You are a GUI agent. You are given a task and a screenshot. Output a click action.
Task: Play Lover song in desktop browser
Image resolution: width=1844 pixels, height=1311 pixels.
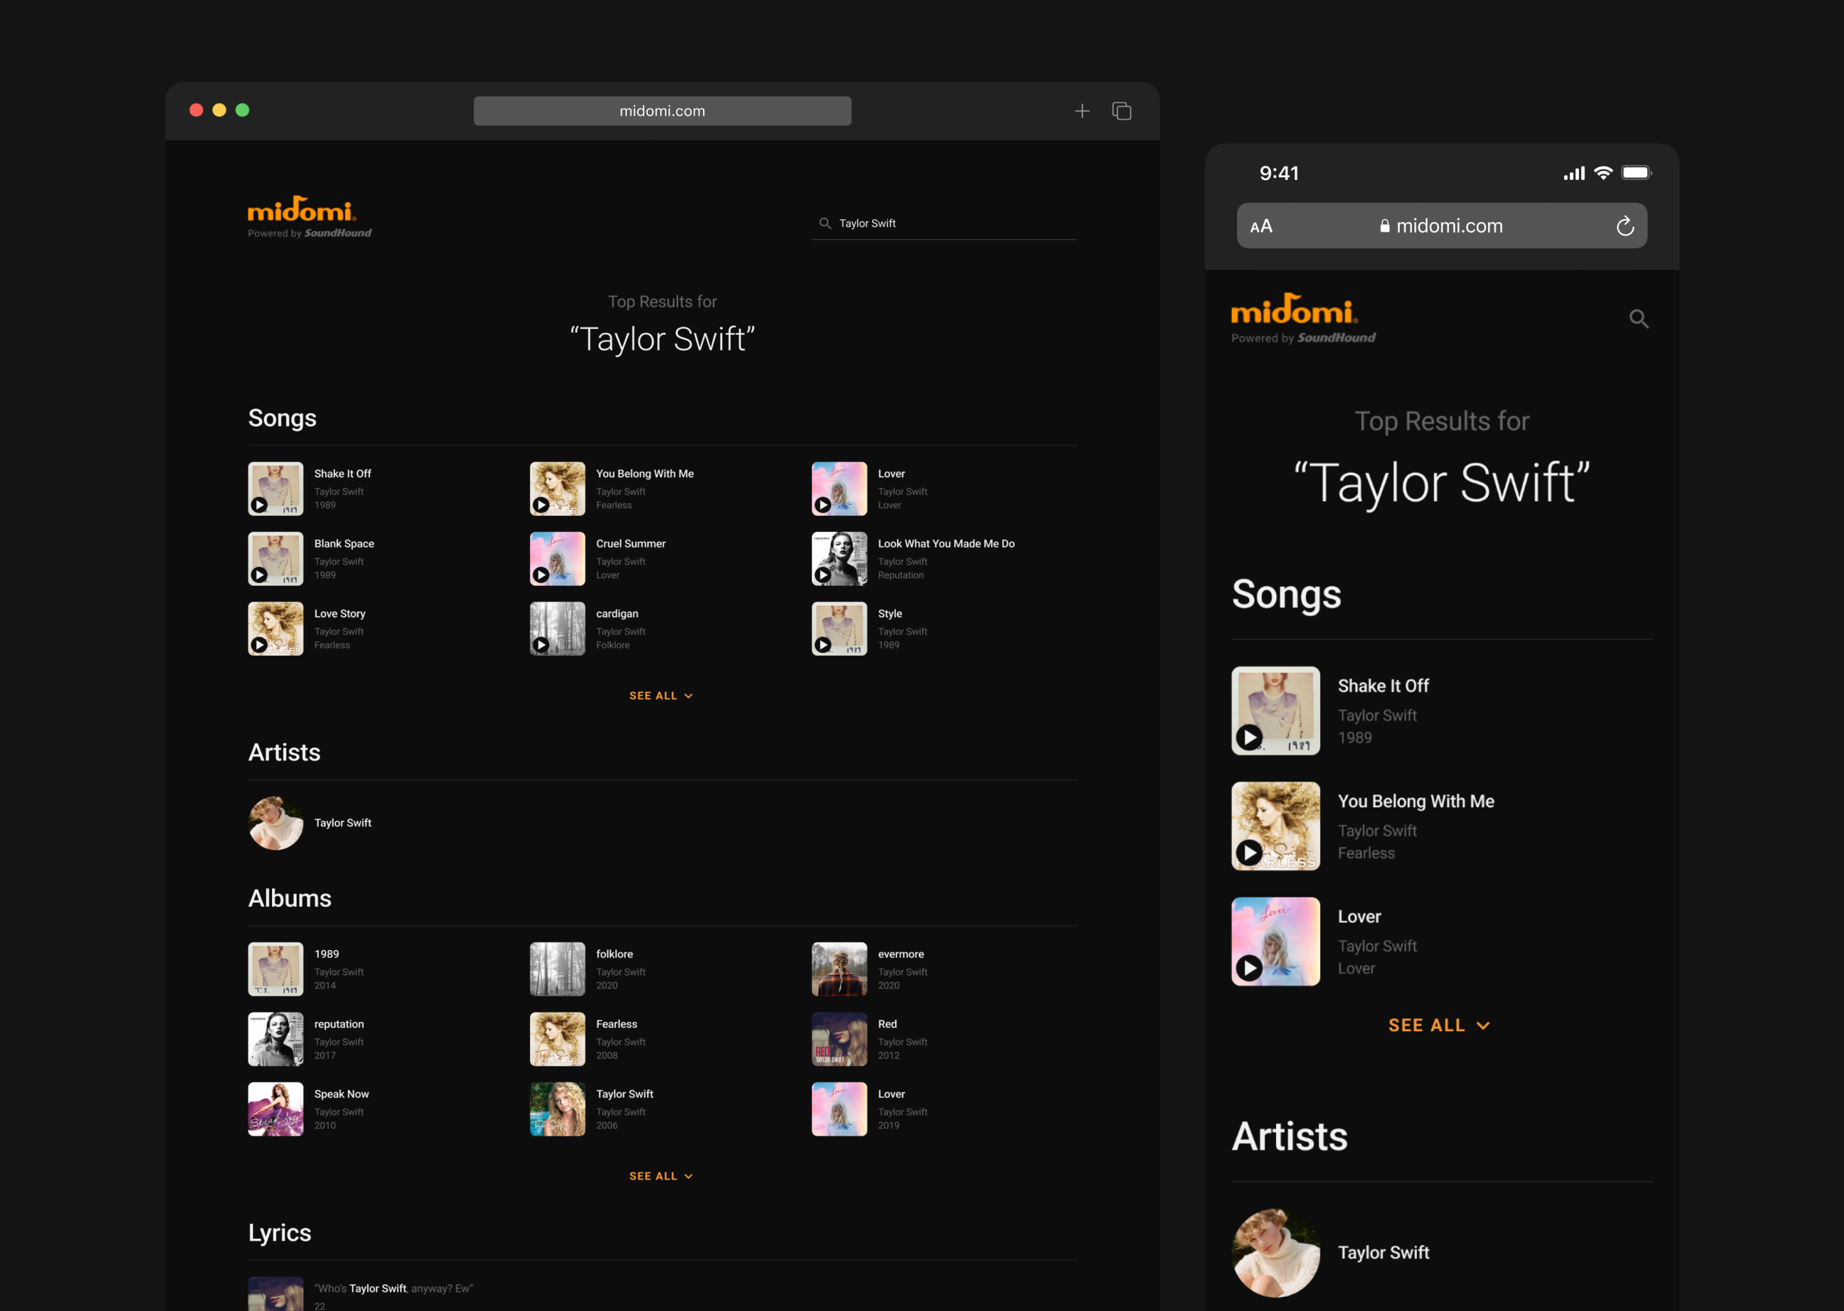pos(823,504)
